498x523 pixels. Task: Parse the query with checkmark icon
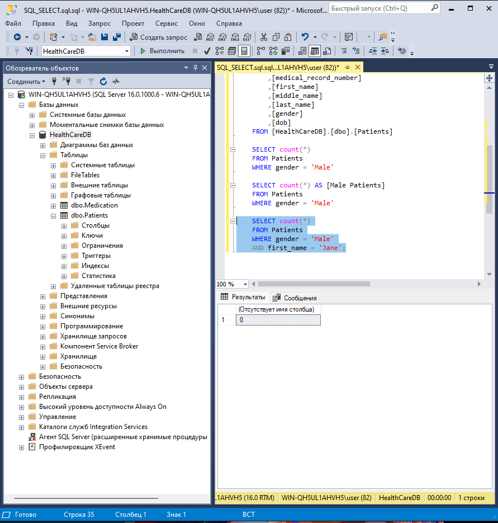pyautogui.click(x=207, y=51)
